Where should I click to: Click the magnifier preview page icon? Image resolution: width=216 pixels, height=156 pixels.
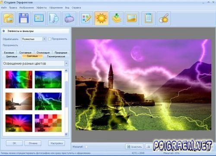click(x=54, y=19)
